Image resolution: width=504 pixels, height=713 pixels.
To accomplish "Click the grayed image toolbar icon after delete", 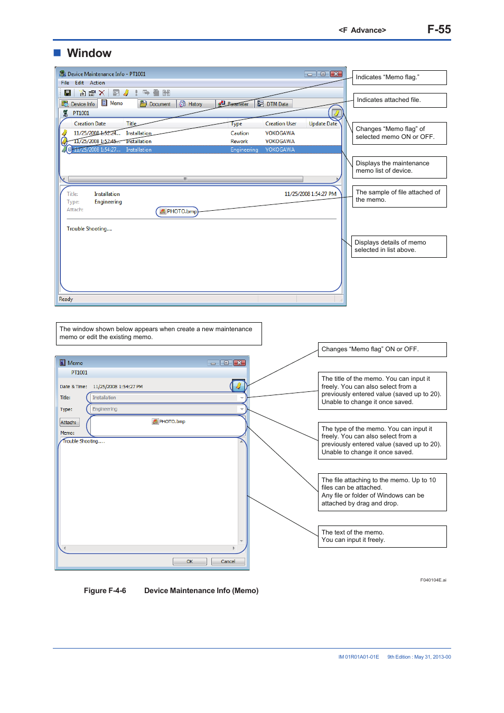I will pos(116,93).
